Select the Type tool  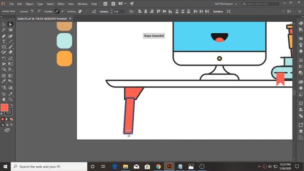point(4,41)
